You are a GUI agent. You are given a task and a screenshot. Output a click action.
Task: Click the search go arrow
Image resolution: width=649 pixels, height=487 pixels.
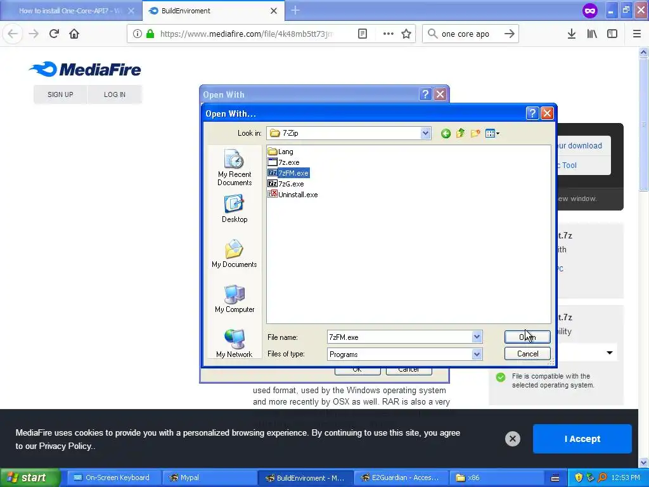[x=510, y=34]
